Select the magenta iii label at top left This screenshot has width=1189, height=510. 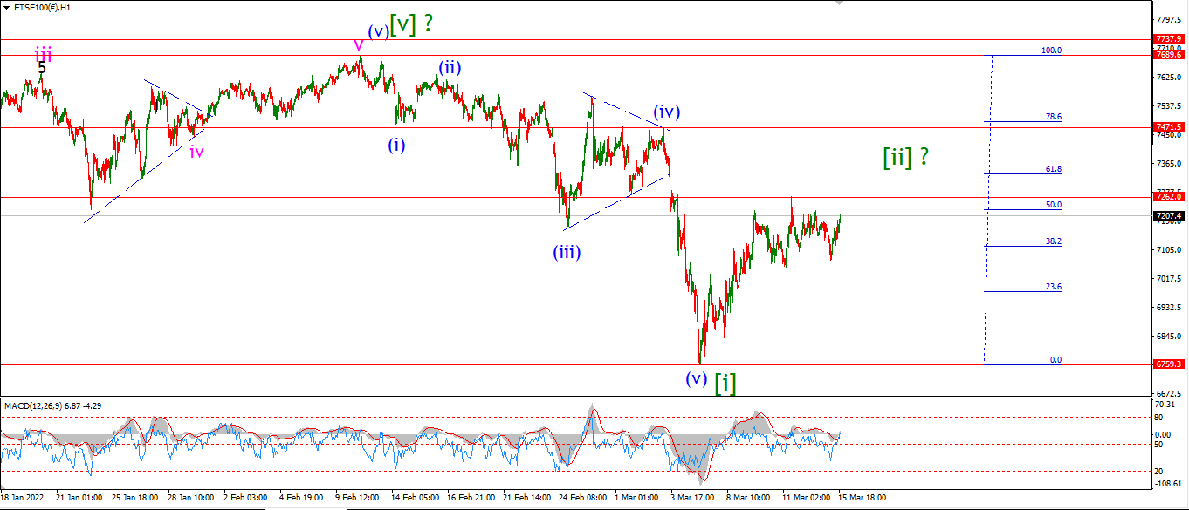(43, 55)
